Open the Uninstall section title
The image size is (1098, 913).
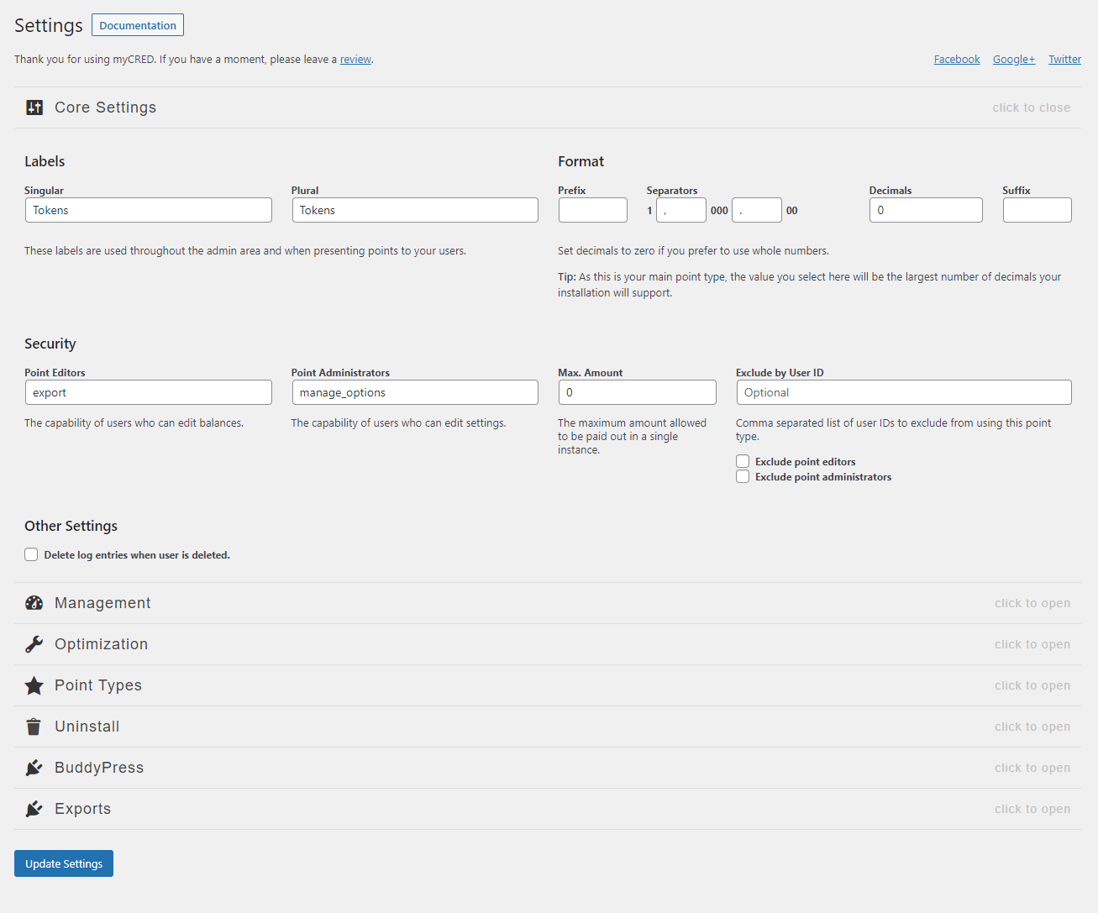87,727
